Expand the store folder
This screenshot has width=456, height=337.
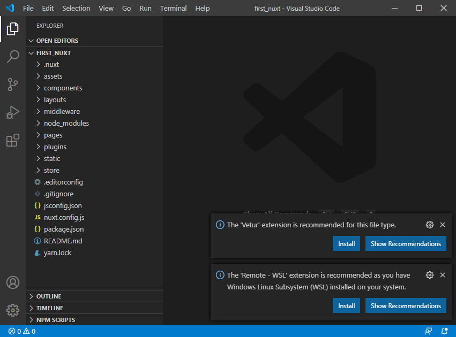(x=38, y=170)
